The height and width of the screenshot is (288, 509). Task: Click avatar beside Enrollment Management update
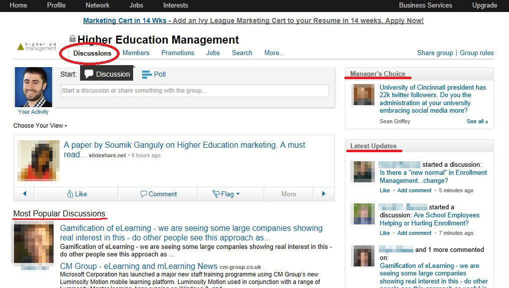(x=362, y=172)
